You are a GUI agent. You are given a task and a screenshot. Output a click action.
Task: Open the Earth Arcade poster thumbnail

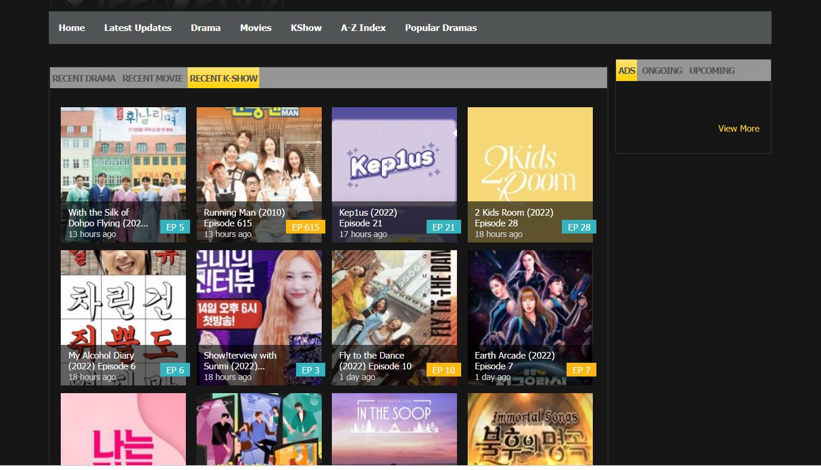coord(530,318)
